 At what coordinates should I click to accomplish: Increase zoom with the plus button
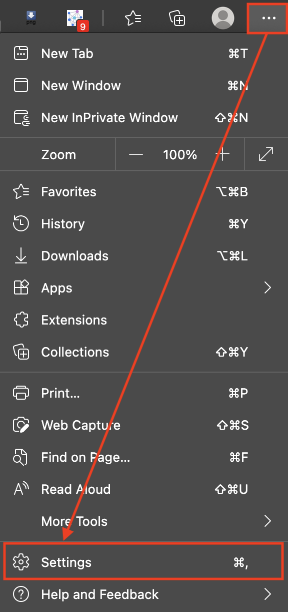pos(222,154)
